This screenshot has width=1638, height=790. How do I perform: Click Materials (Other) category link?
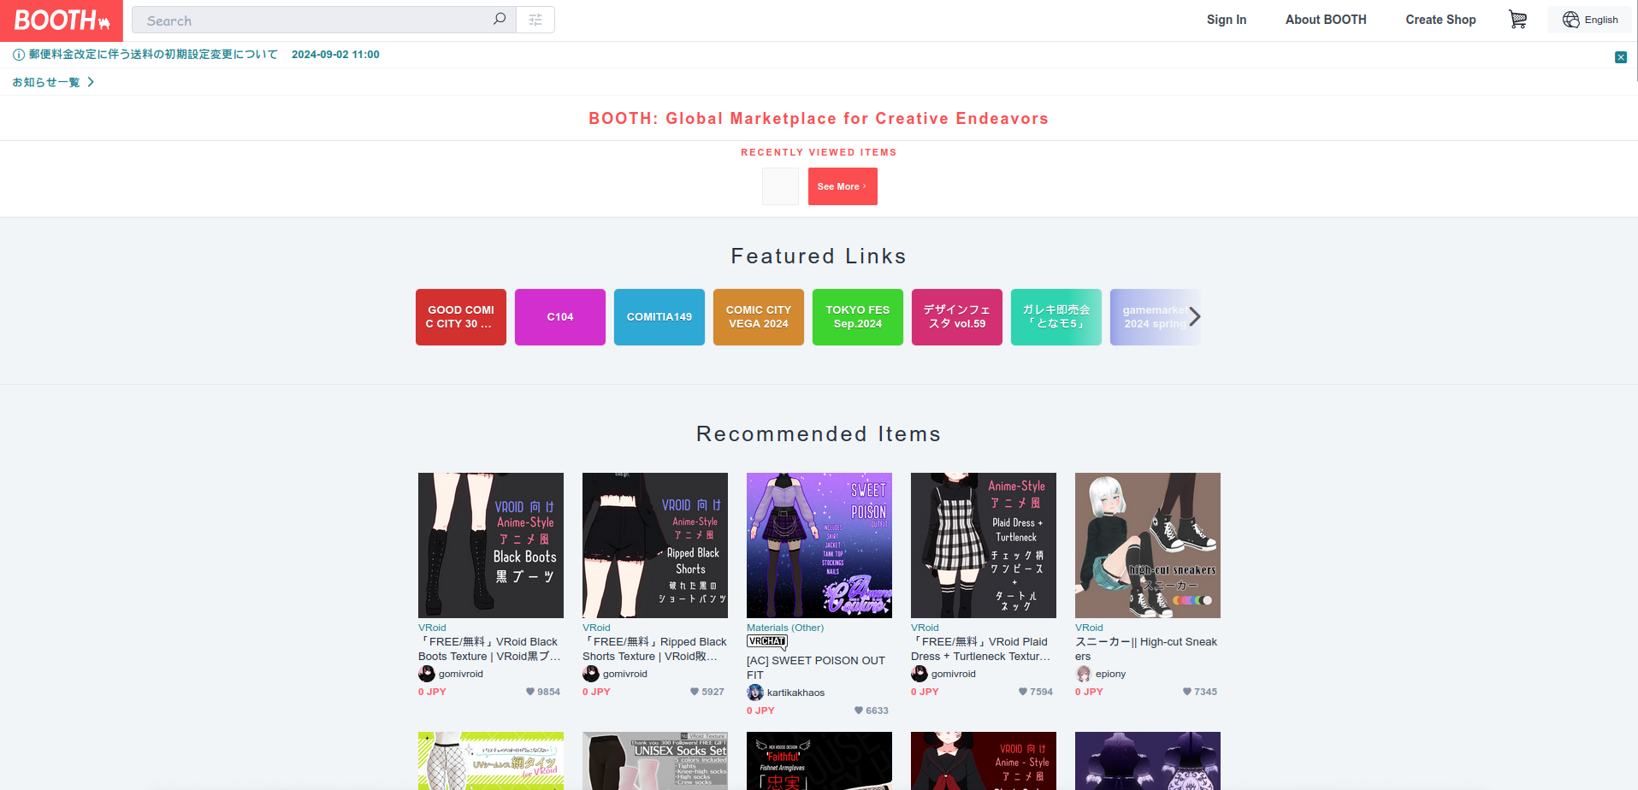[785, 628]
